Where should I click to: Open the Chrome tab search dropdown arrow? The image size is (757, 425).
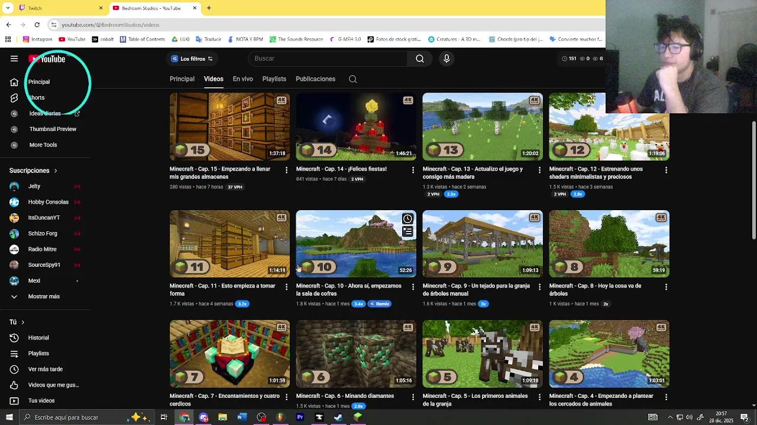pyautogui.click(x=8, y=8)
